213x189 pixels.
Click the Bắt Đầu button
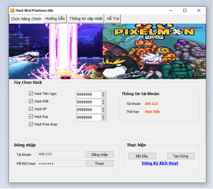pyautogui.click(x=142, y=156)
